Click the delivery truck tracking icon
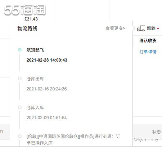This screenshot has width=162, height=147. [141, 28]
